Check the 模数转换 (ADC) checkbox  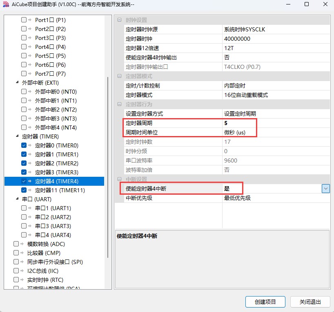pos(16,244)
